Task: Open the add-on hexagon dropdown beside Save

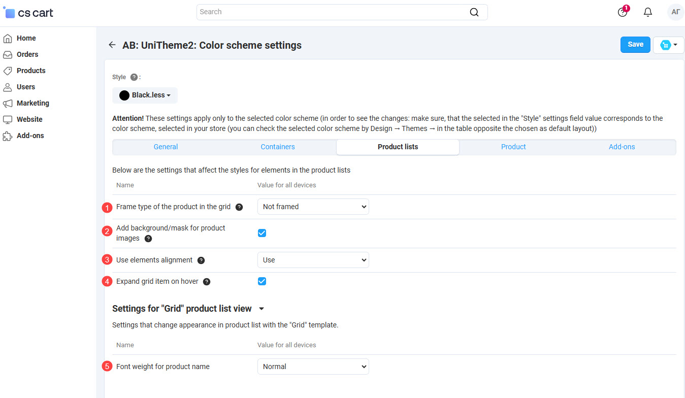Action: pos(669,45)
